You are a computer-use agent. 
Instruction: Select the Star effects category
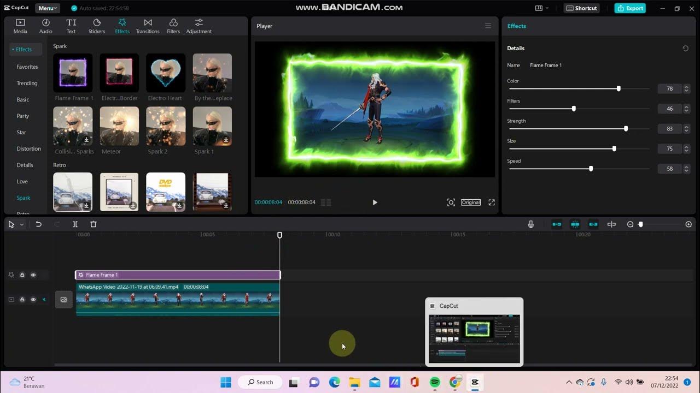pyautogui.click(x=21, y=132)
